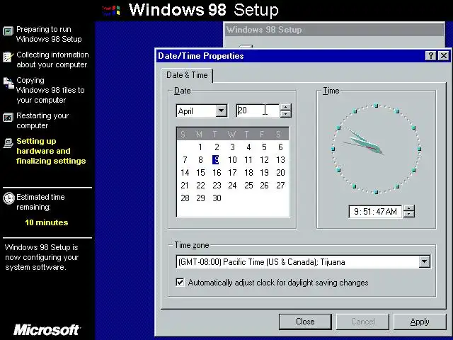Click the Restarting your computer icon
The image size is (453, 340).
point(8,118)
